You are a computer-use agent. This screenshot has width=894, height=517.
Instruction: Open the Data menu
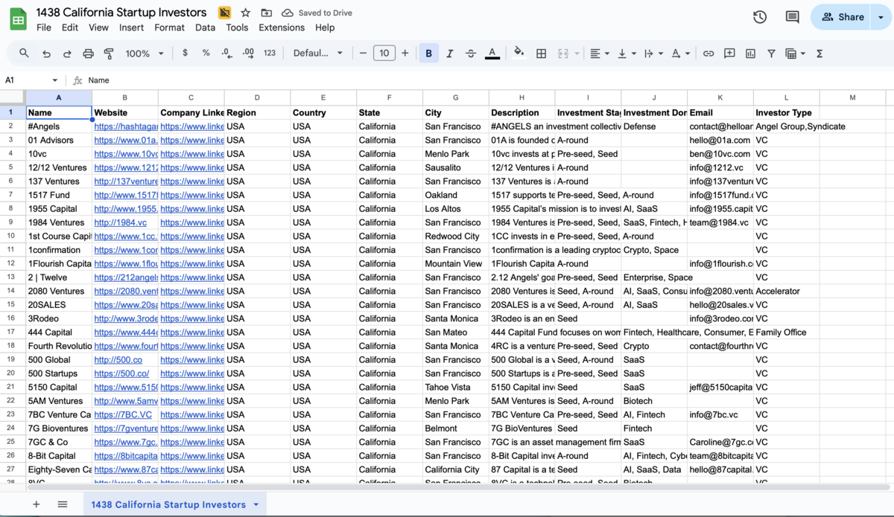[204, 28]
